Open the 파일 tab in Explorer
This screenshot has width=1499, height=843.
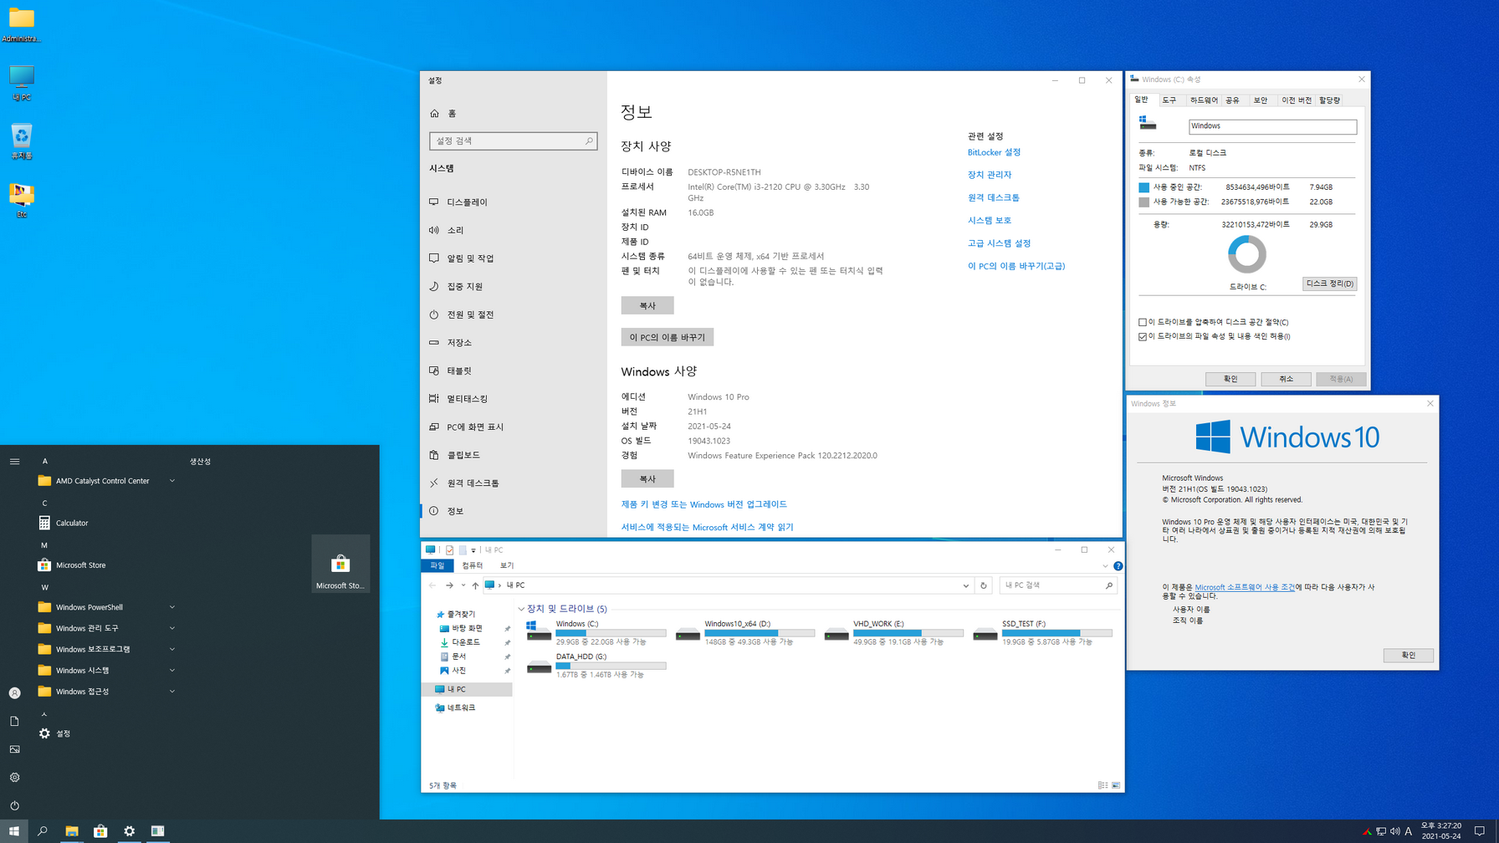click(x=437, y=566)
